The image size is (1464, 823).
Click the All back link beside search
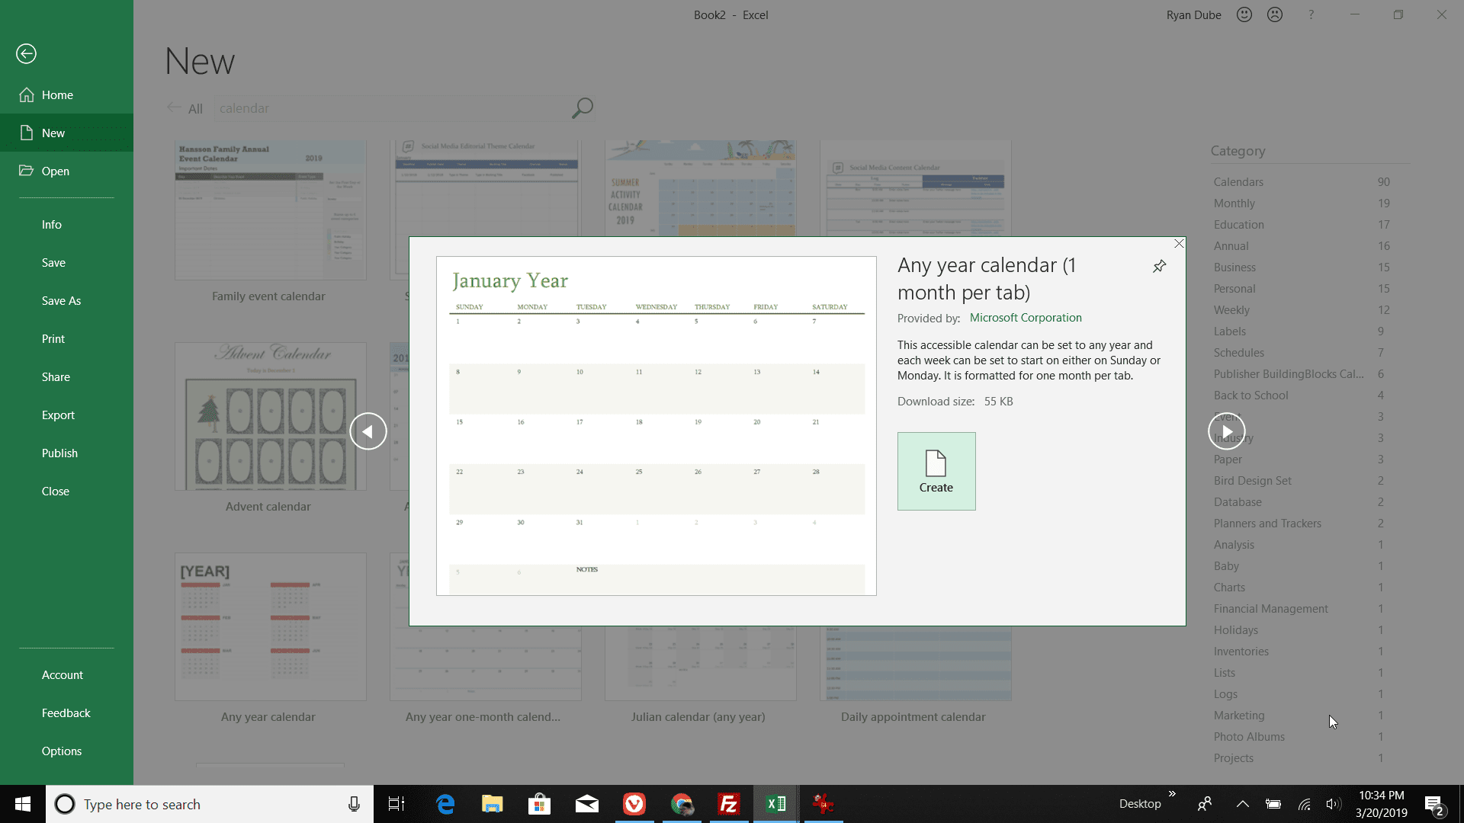(x=185, y=108)
